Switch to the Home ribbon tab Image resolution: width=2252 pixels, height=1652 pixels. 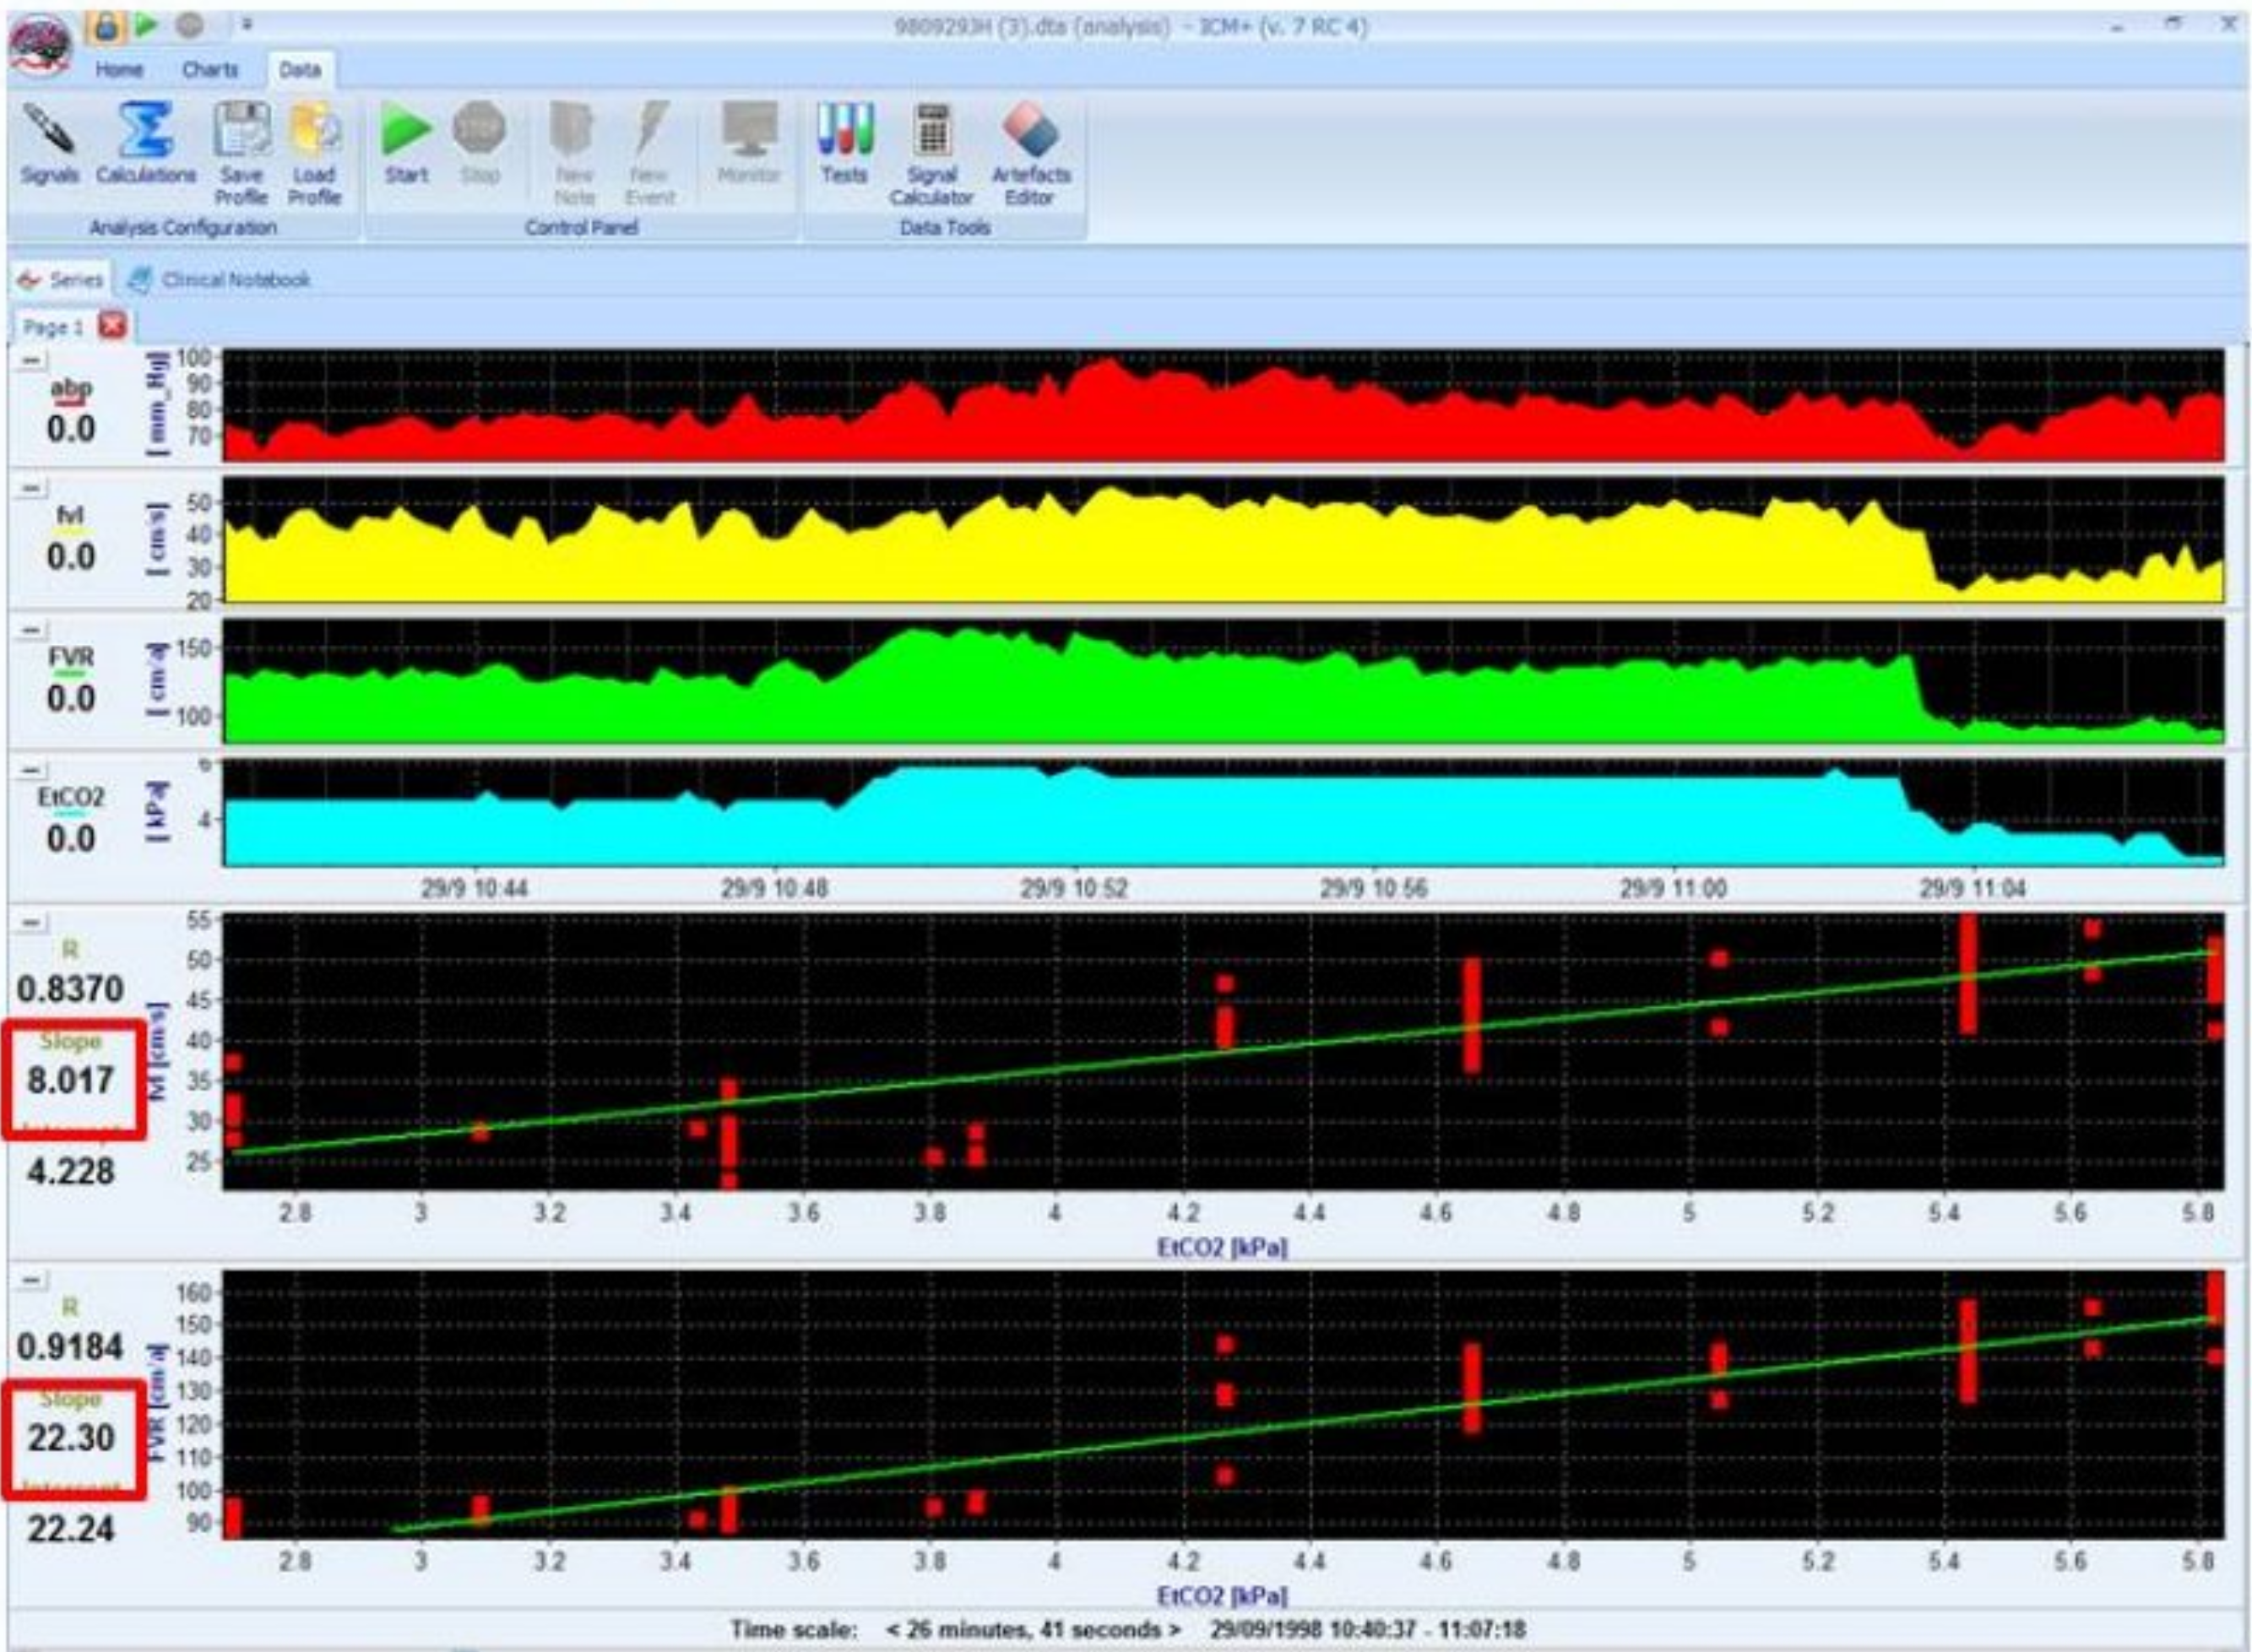[x=119, y=70]
